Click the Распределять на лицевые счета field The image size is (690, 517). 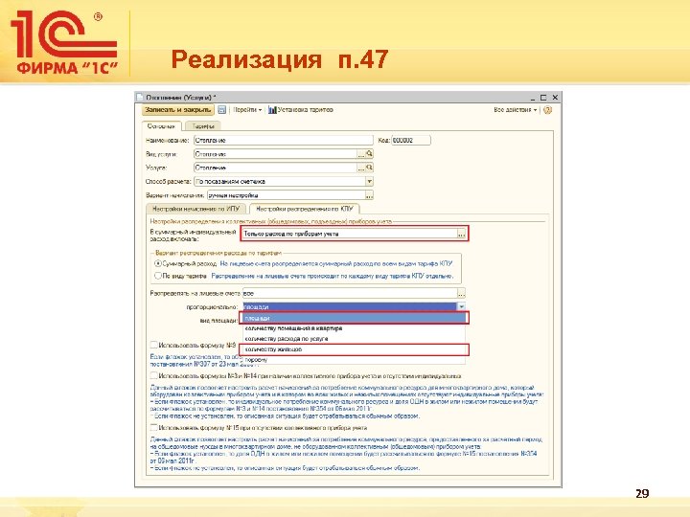coord(350,293)
